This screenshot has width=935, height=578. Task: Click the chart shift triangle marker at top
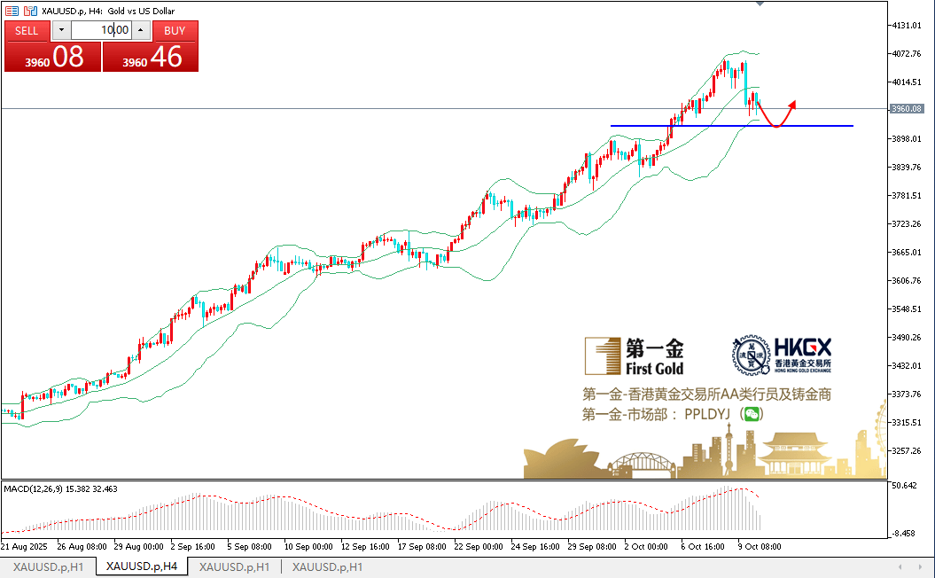click(x=760, y=4)
